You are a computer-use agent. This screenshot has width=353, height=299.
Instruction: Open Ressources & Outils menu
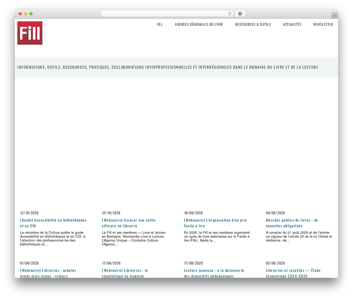(x=253, y=25)
